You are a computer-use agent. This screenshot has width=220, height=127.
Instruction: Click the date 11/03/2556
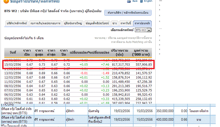point(13,82)
